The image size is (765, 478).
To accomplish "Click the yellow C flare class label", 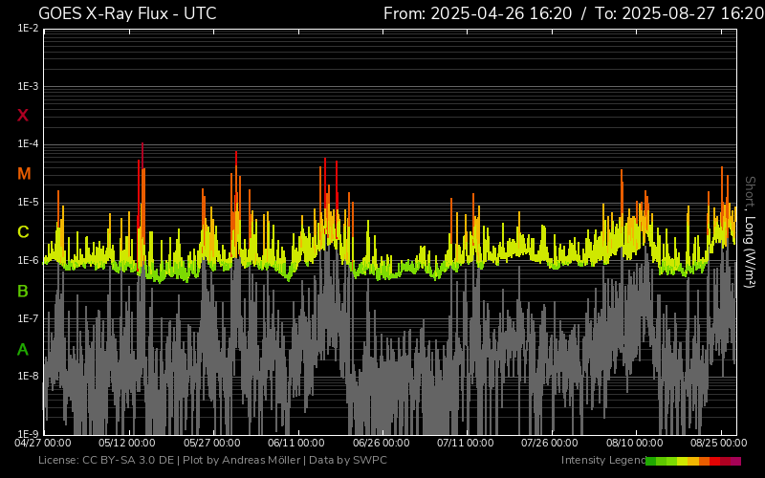I will (x=23, y=232).
